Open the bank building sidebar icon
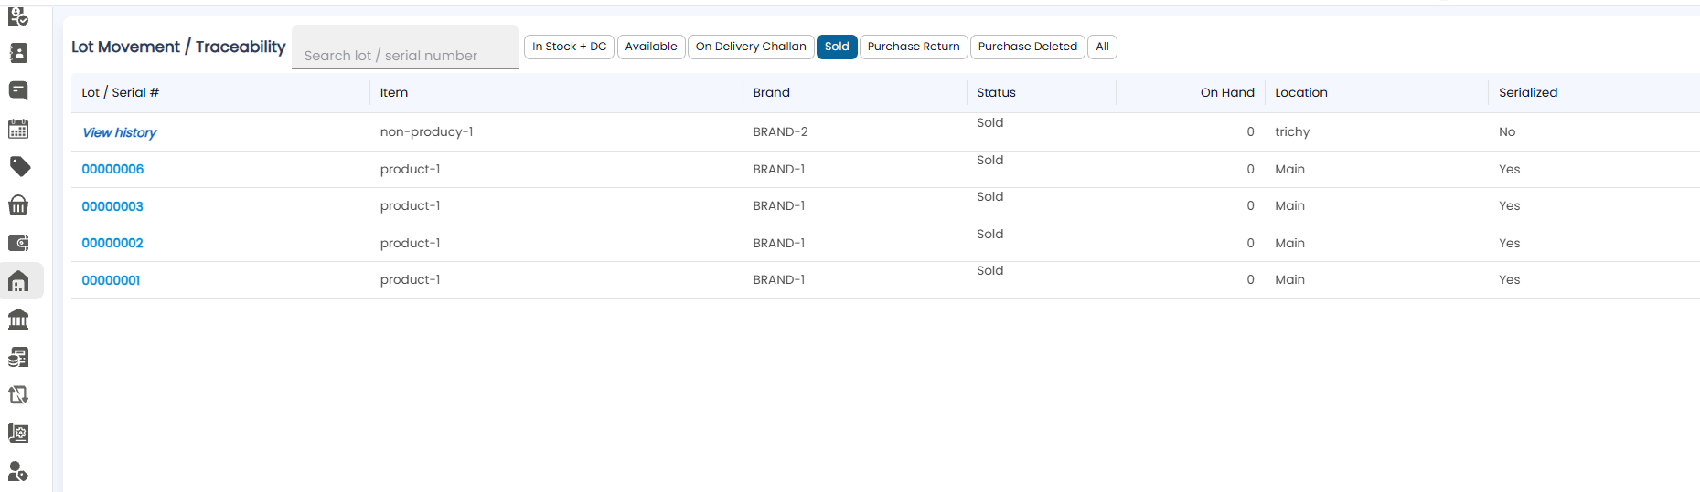 (x=18, y=319)
